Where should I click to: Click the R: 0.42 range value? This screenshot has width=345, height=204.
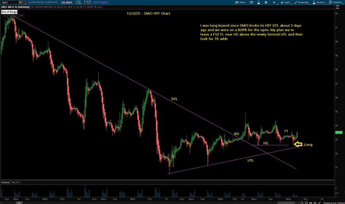click(x=98, y=7)
